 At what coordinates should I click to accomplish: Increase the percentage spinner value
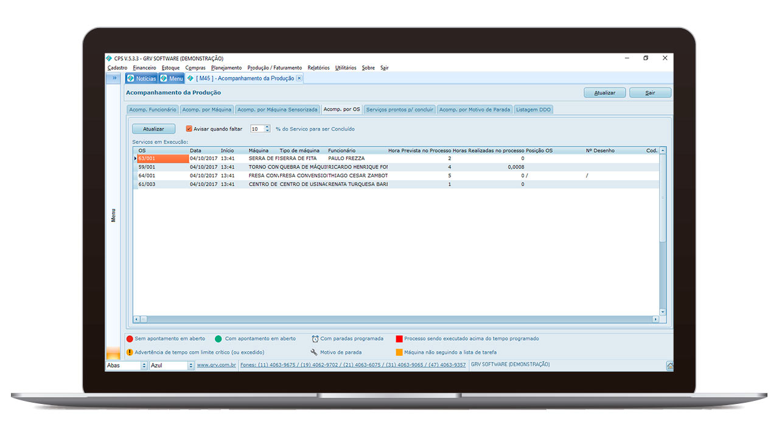[x=267, y=127]
